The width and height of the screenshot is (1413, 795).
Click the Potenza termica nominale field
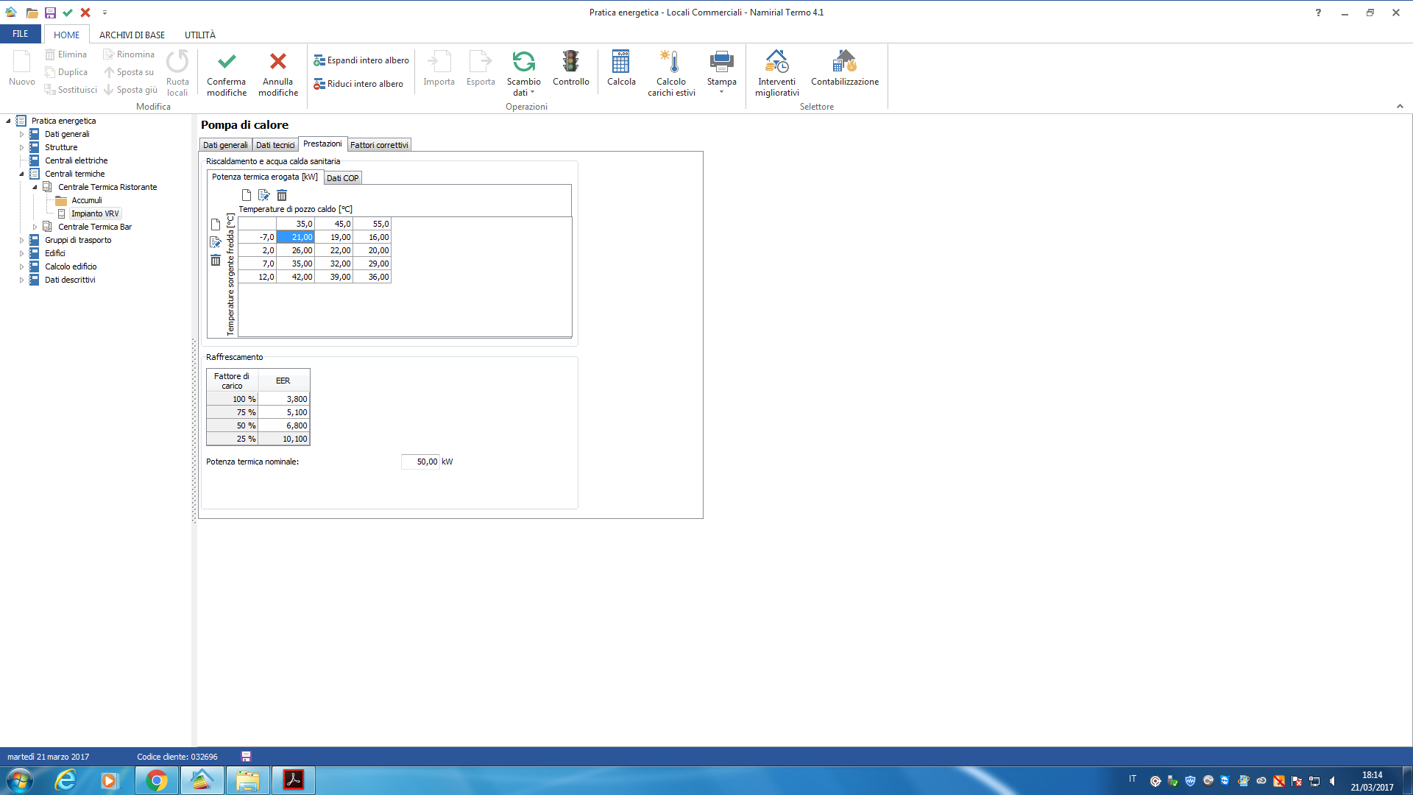tap(420, 462)
